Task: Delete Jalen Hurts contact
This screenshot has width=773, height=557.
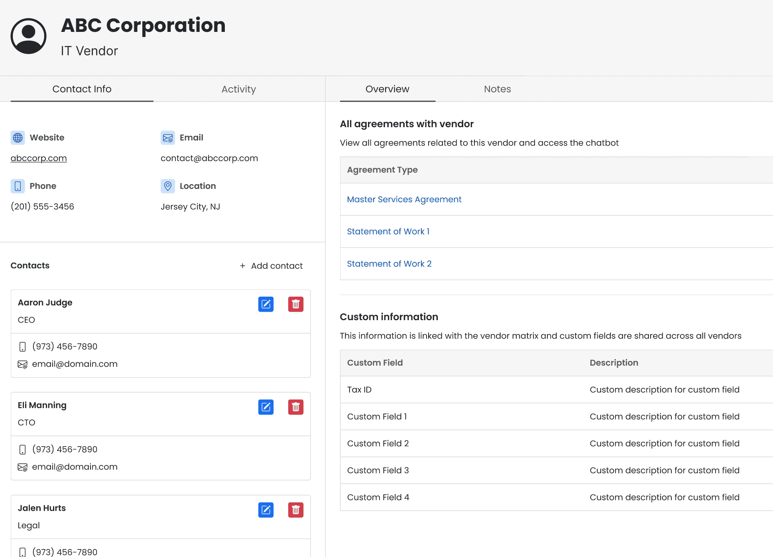Action: 295,510
